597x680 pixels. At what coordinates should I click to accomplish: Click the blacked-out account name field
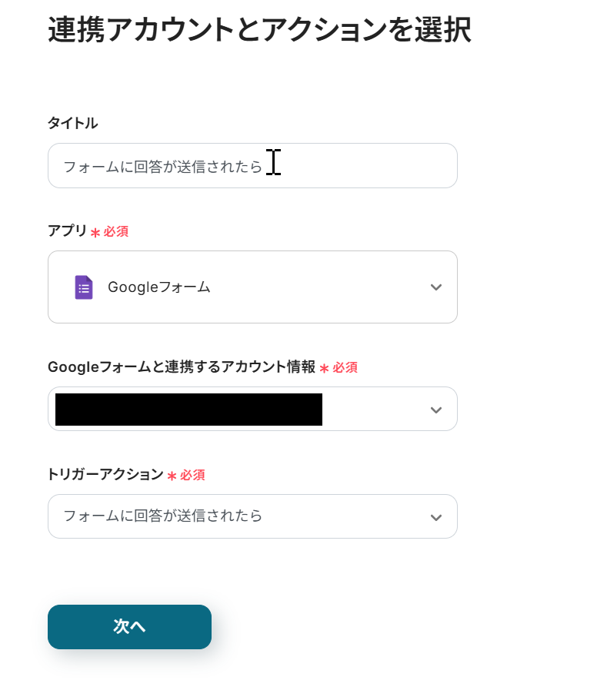188,410
